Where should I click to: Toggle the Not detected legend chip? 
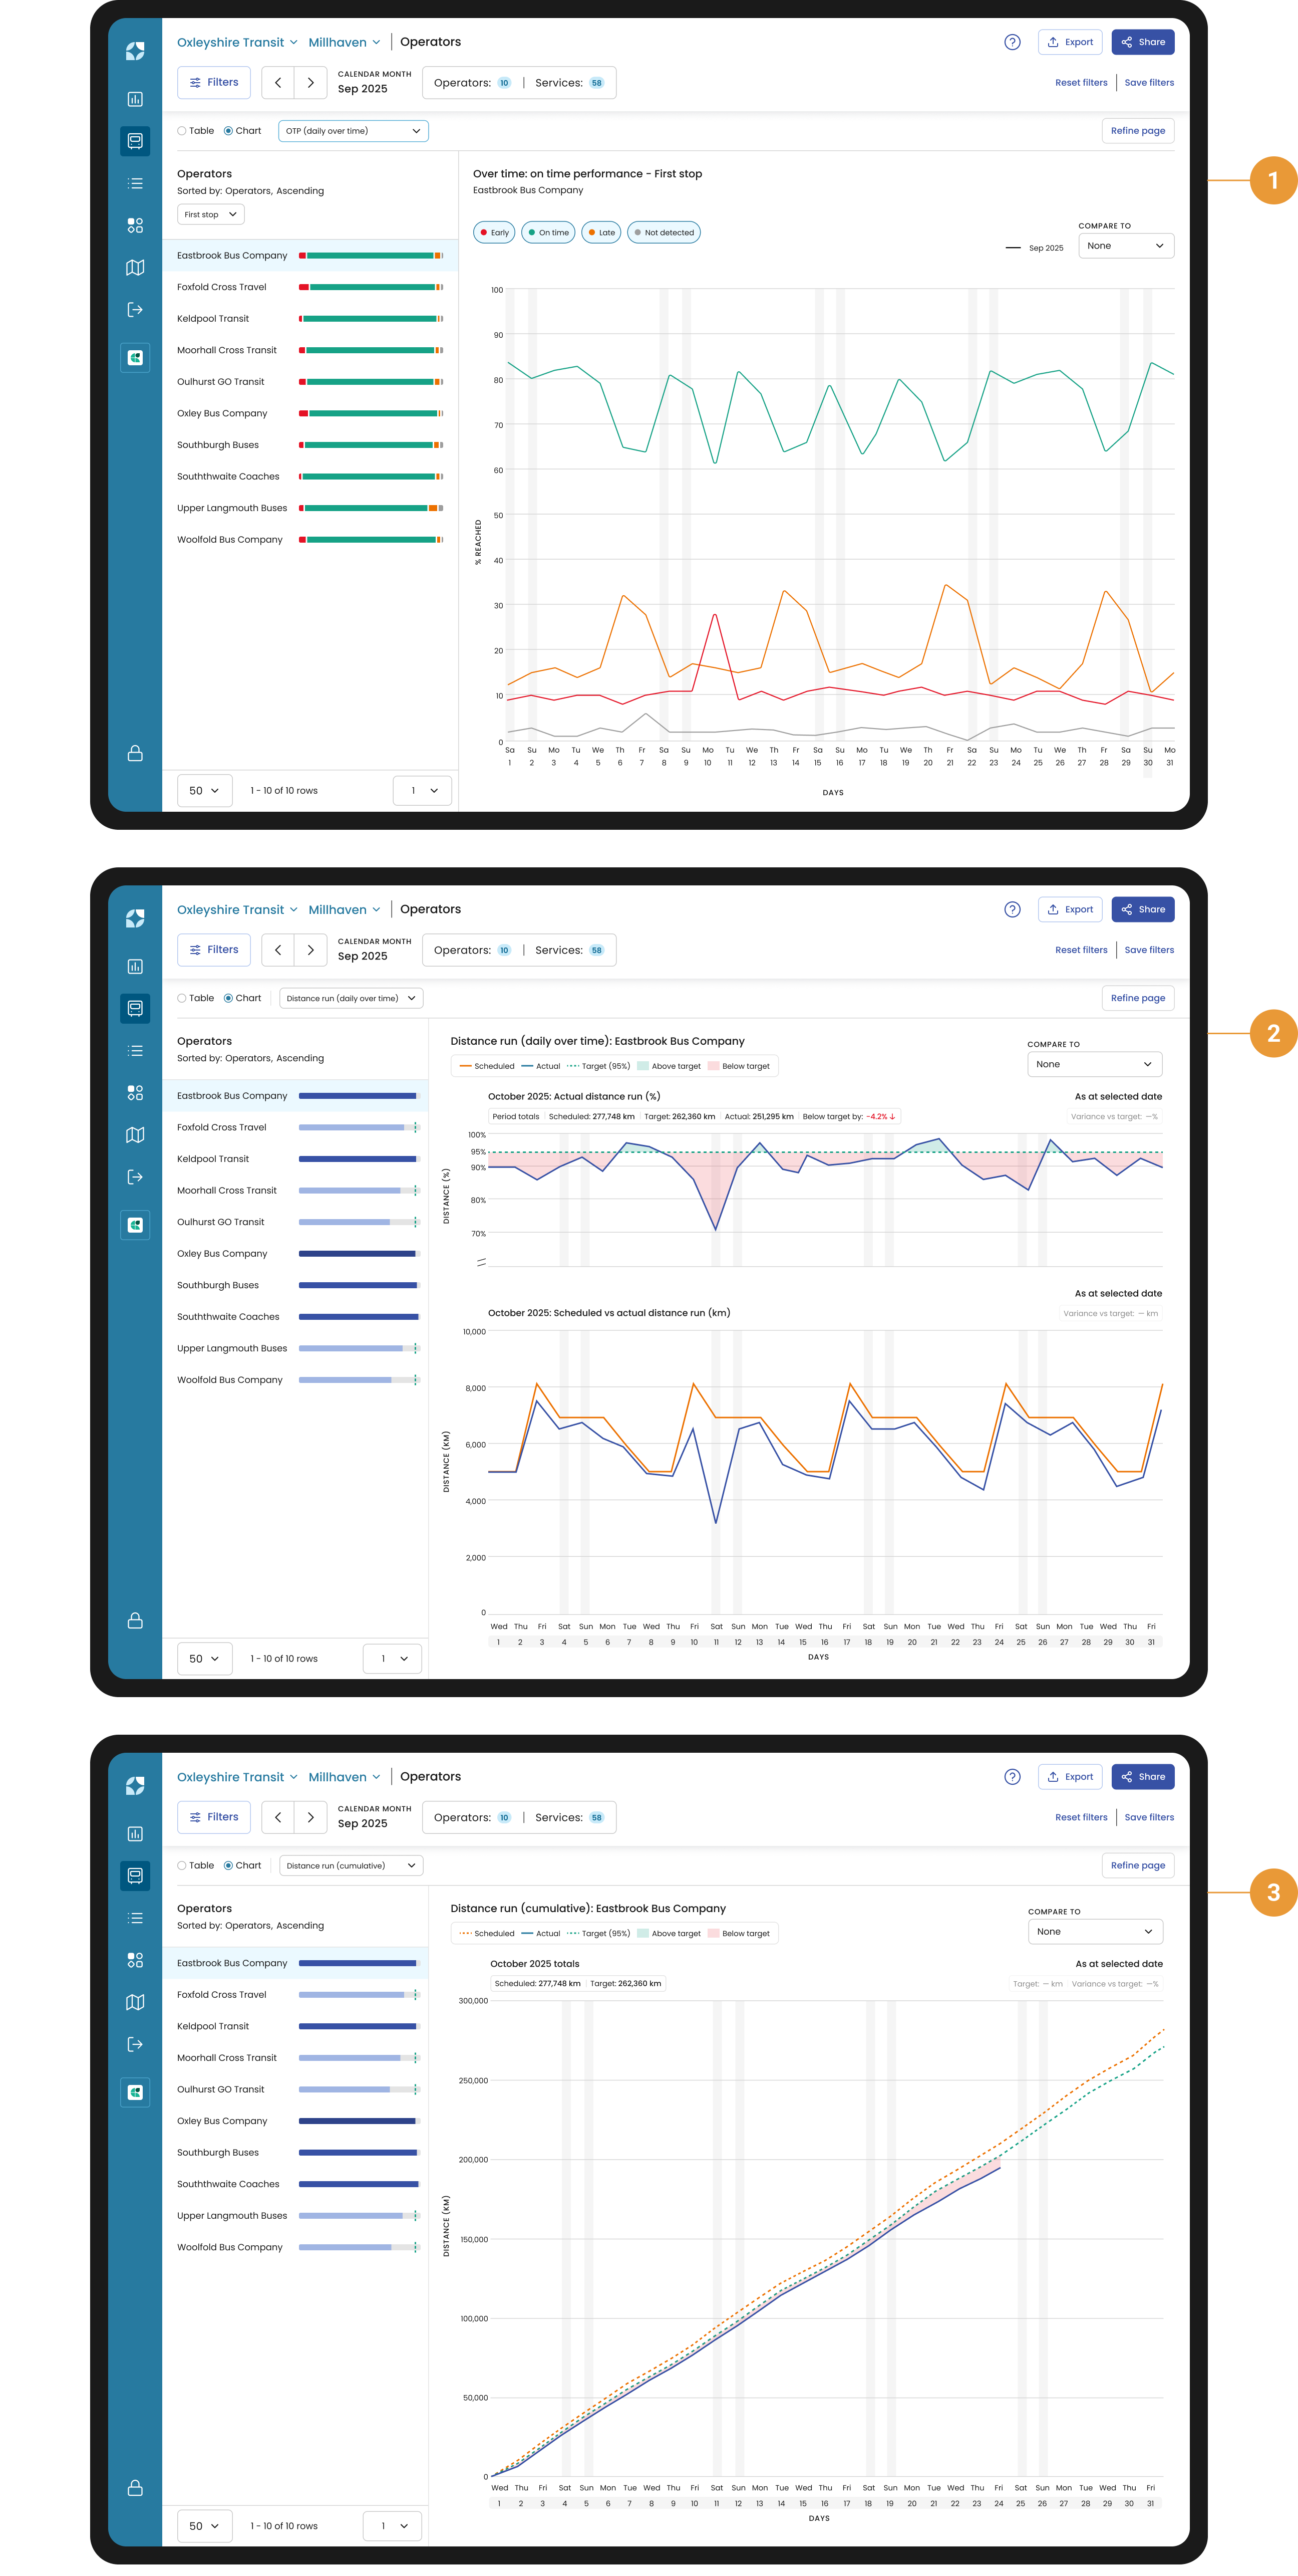pos(664,233)
